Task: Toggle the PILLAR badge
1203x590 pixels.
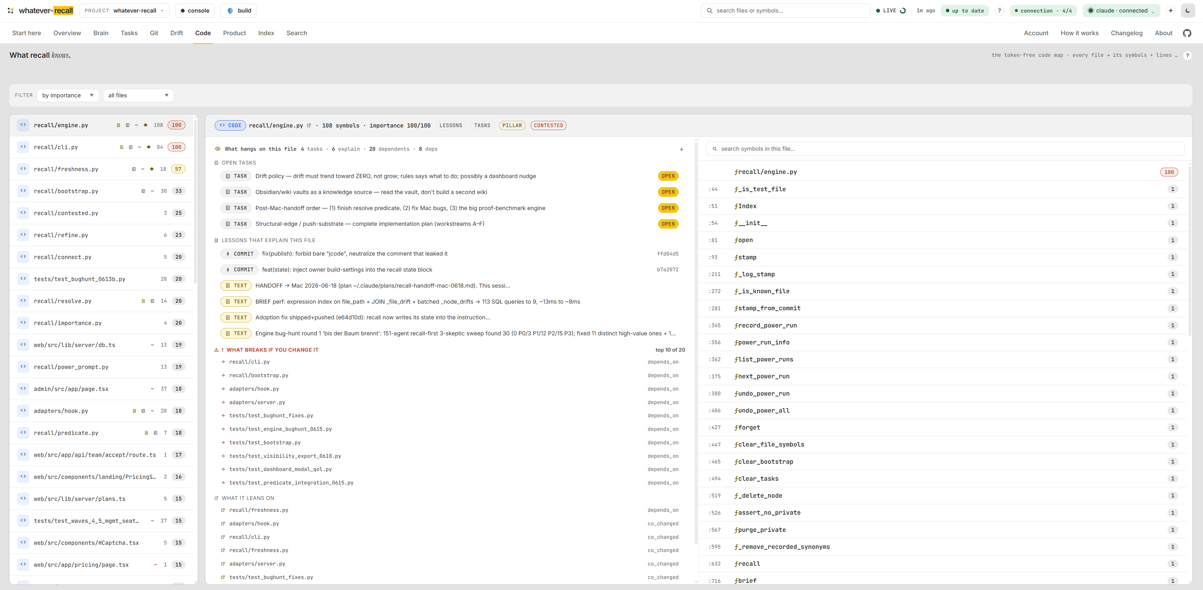Action: coord(512,125)
